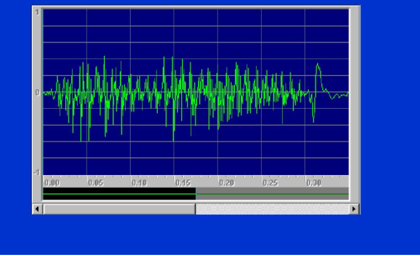Click the right scroll arrow button

[354, 209]
